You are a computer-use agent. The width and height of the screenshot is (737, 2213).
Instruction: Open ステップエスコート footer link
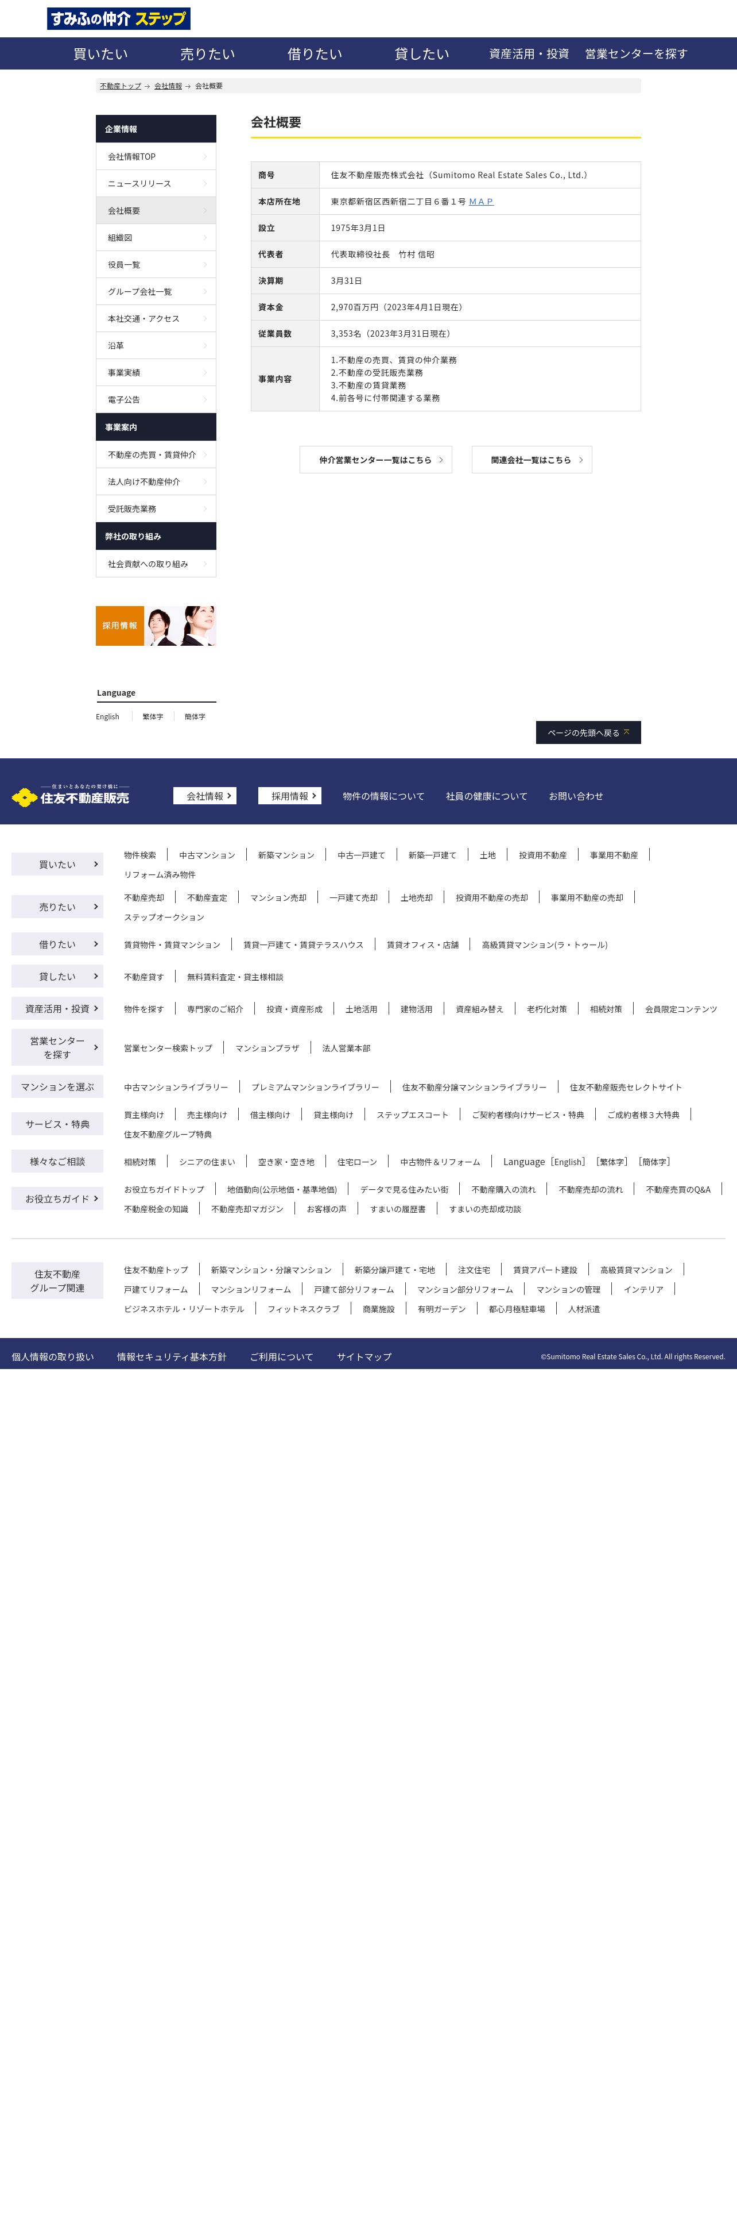[x=412, y=1115]
